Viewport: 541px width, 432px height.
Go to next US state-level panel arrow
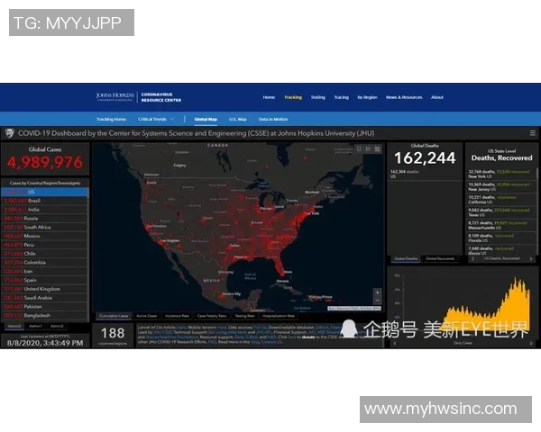(532, 258)
